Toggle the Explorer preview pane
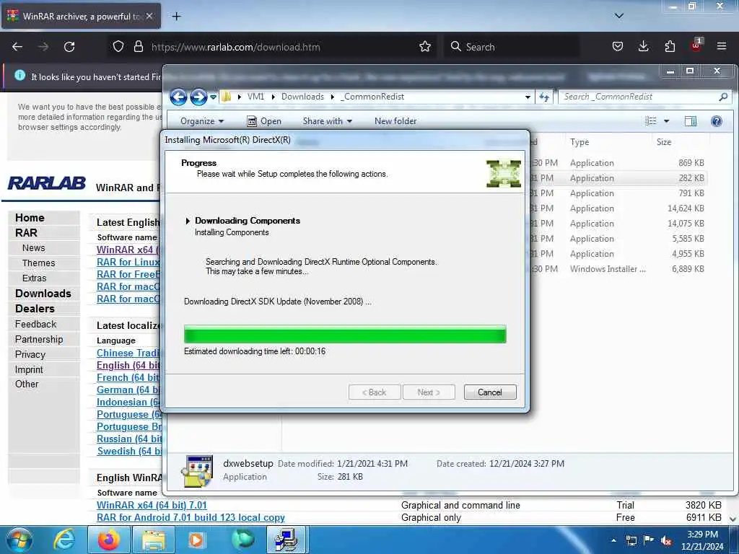This screenshot has width=739, height=554. pyautogui.click(x=691, y=121)
